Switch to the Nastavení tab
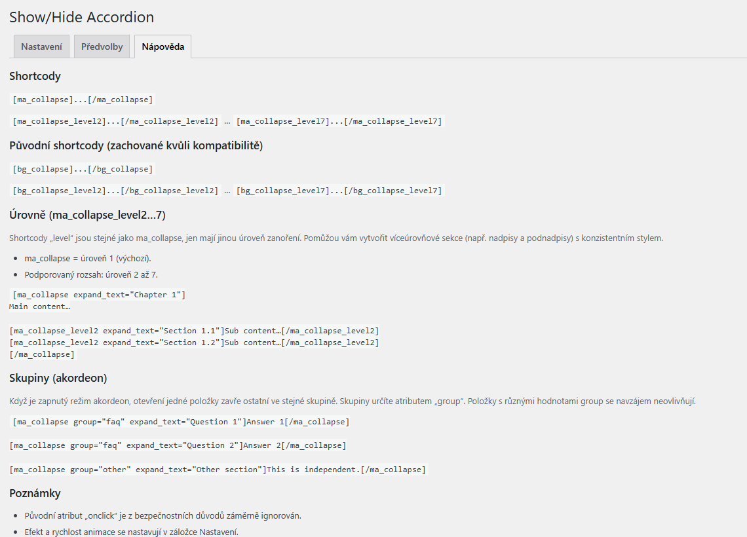The image size is (747, 537). pos(41,46)
